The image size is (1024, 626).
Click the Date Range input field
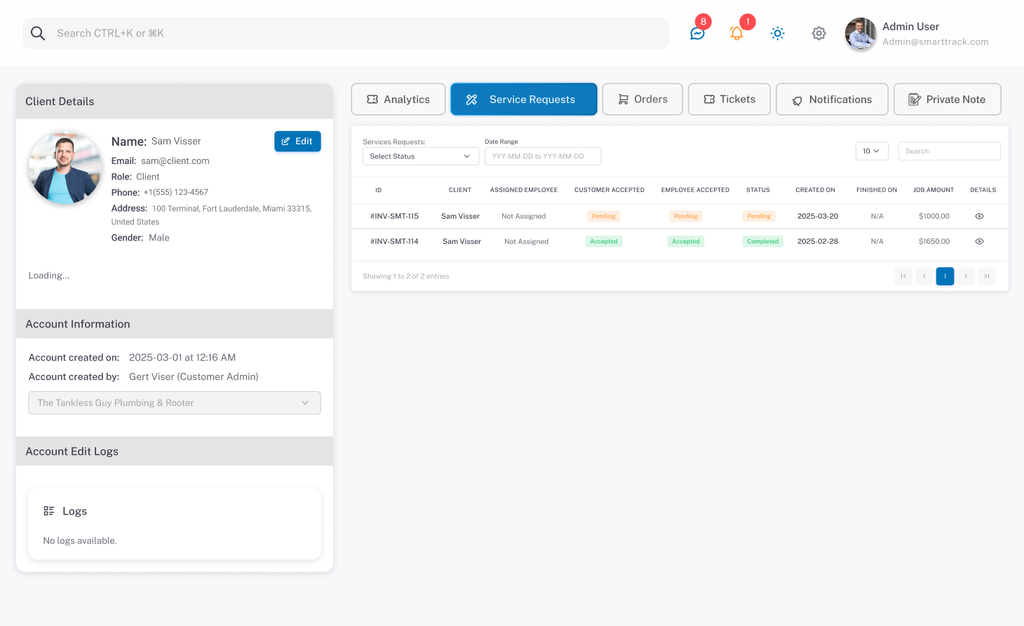tap(542, 156)
